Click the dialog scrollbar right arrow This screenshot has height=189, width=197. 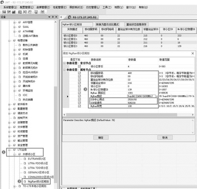click(x=193, y=114)
